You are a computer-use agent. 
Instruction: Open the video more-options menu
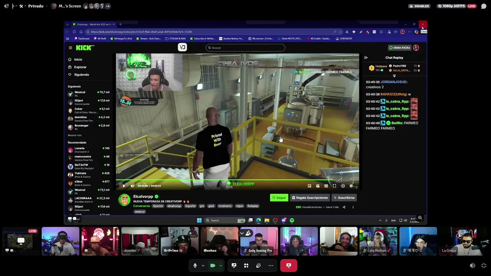pos(353,207)
